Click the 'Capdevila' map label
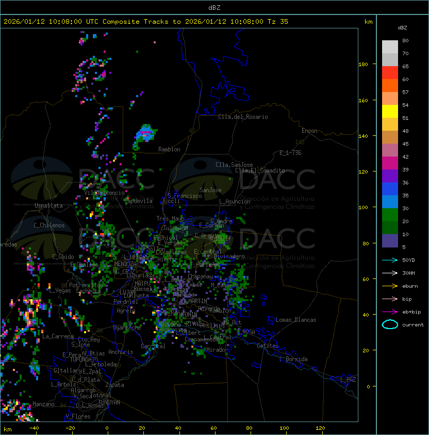429x435 pixels. pos(139,201)
